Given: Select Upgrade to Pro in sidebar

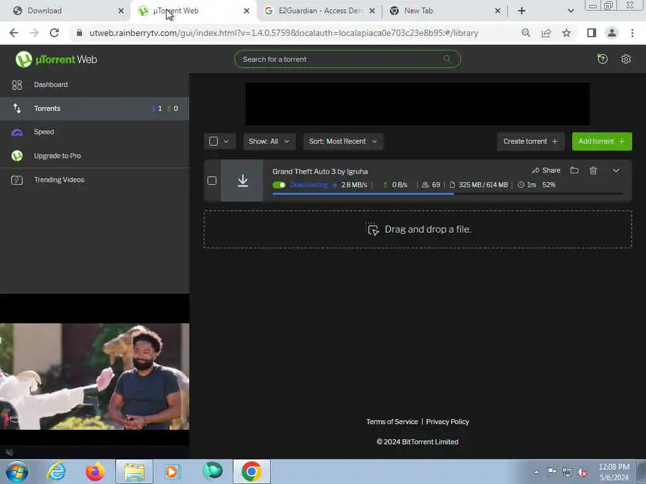Looking at the screenshot, I should coord(95,156).
